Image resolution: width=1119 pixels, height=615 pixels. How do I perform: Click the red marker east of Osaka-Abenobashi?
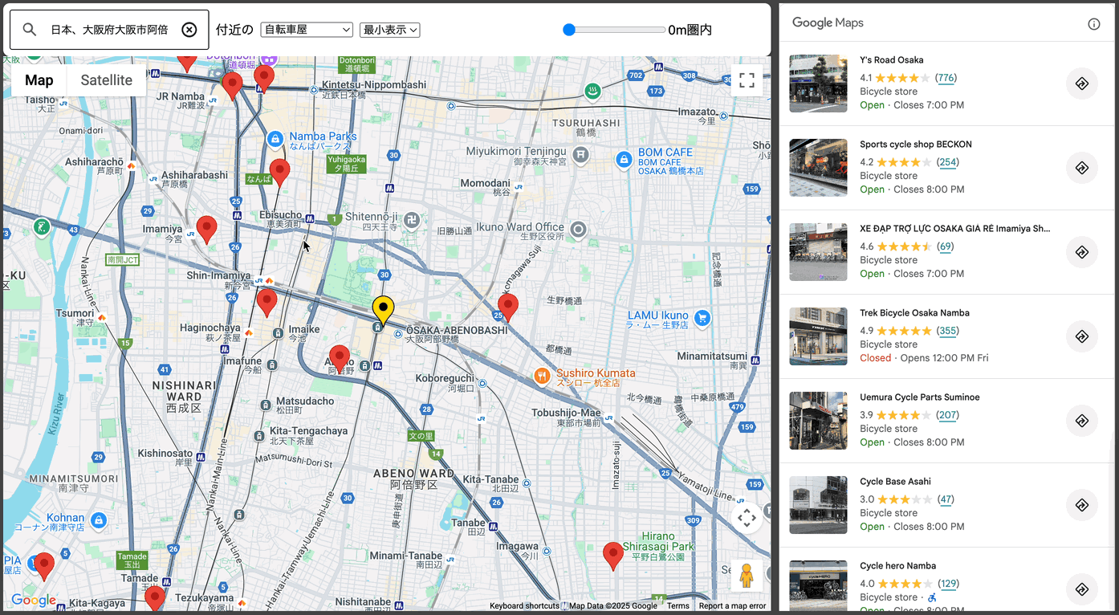[x=507, y=307]
